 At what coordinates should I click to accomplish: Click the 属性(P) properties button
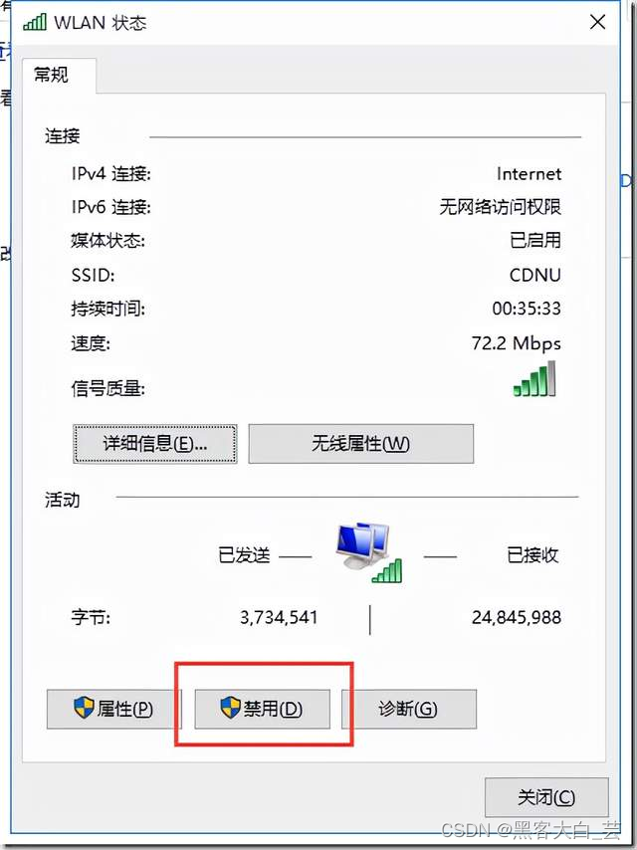(x=113, y=709)
